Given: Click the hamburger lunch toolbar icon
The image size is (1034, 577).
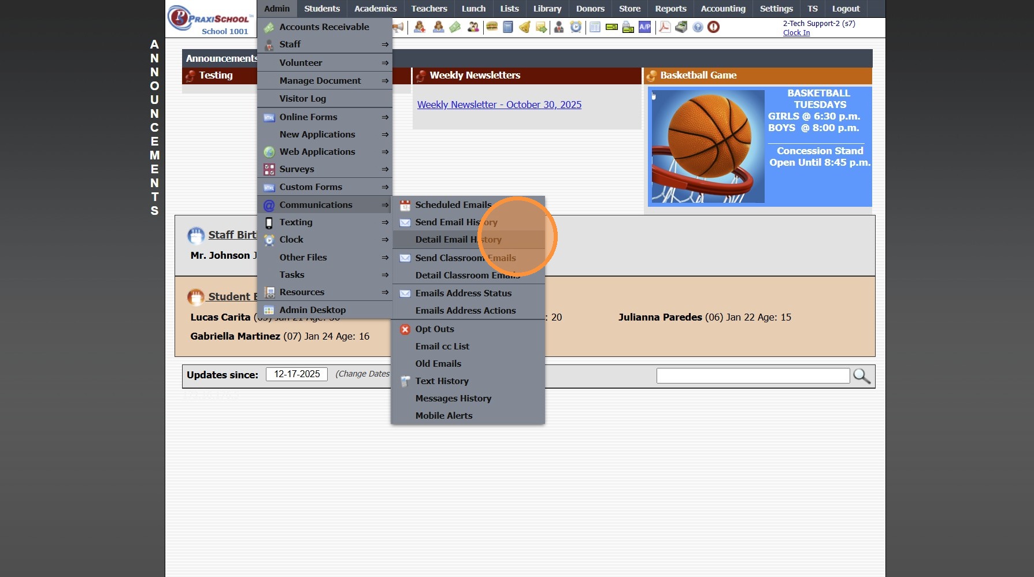Looking at the screenshot, I should (492, 27).
